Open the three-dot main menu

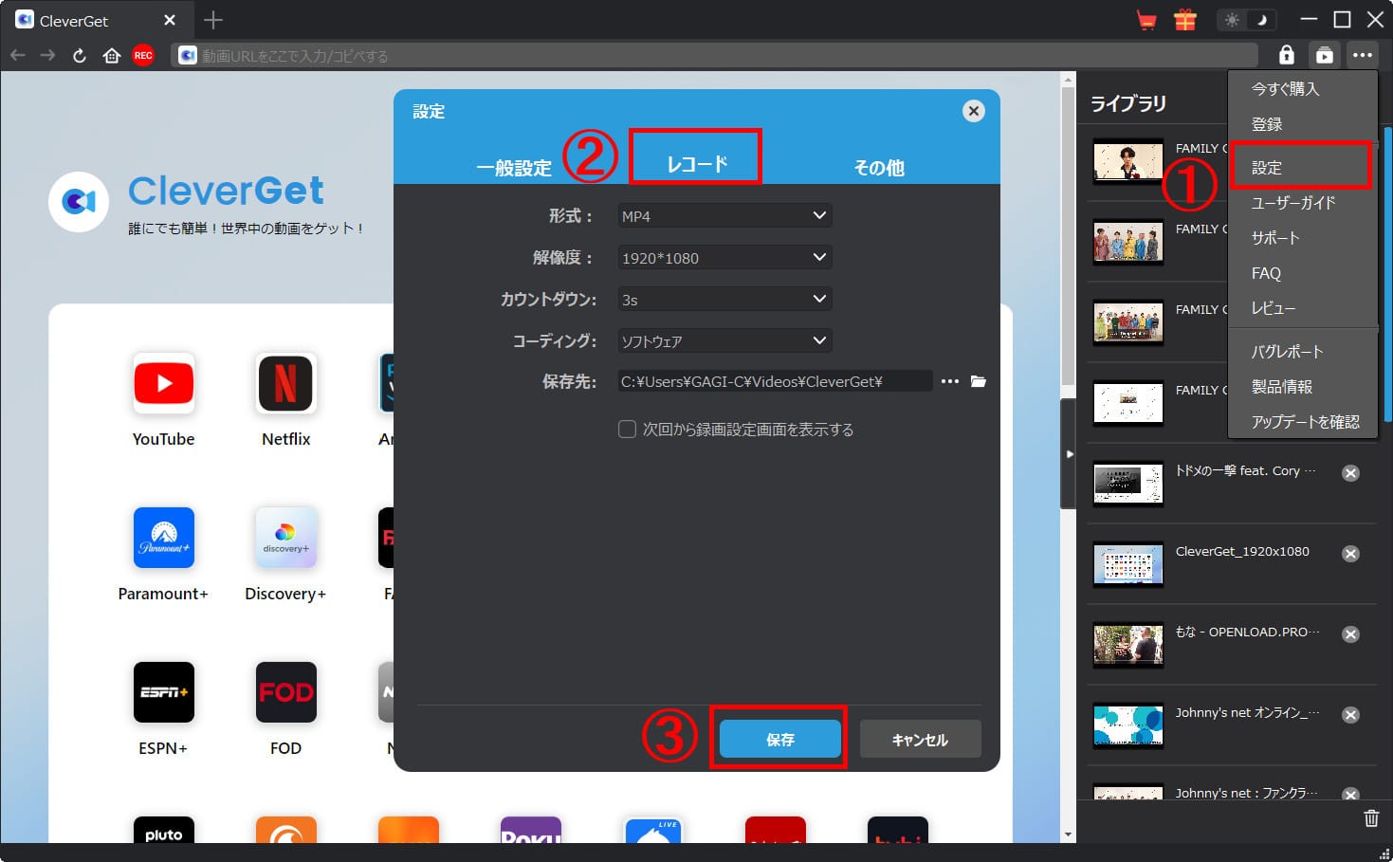point(1363,55)
